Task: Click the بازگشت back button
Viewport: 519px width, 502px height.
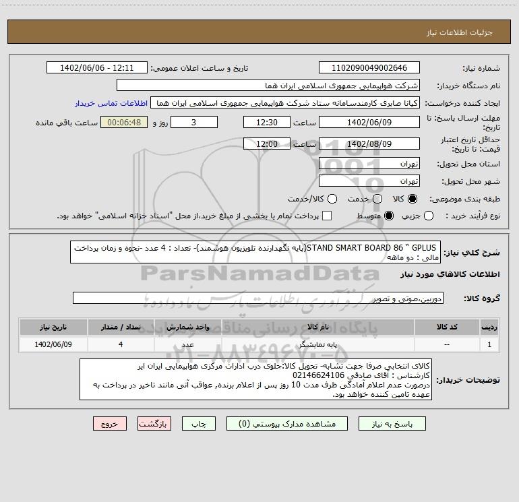Action: [154, 424]
